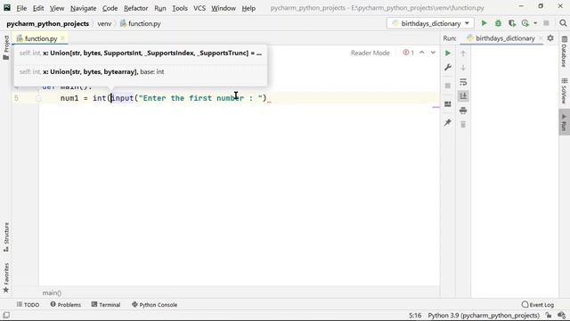Open the Window menu

click(224, 8)
